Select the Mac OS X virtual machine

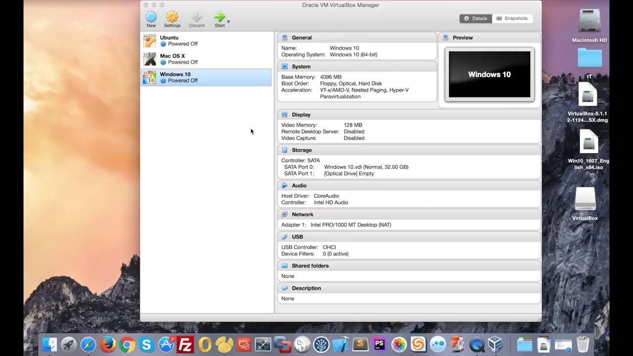click(x=206, y=59)
